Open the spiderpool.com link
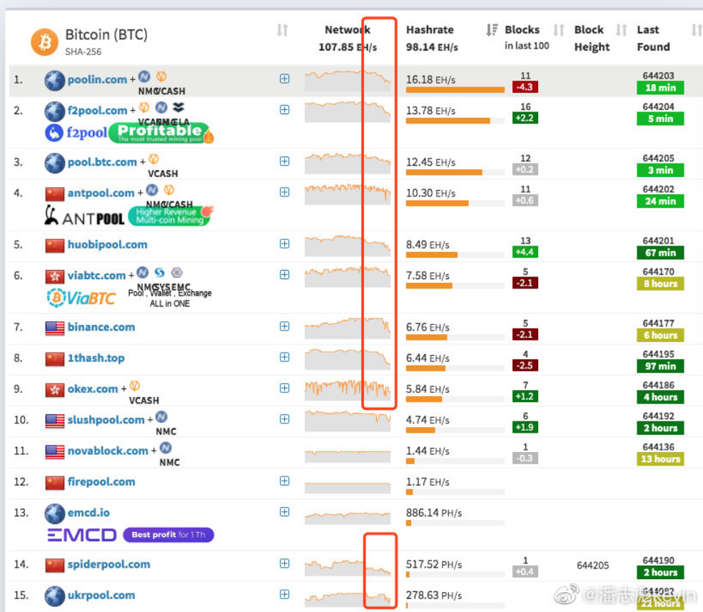 point(109,564)
